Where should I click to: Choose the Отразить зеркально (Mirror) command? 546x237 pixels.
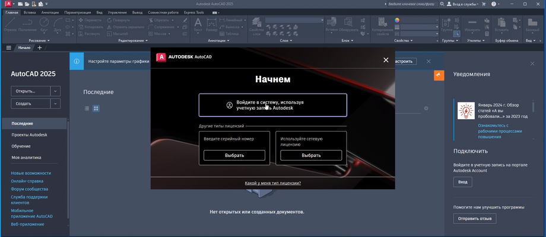tap(125, 27)
